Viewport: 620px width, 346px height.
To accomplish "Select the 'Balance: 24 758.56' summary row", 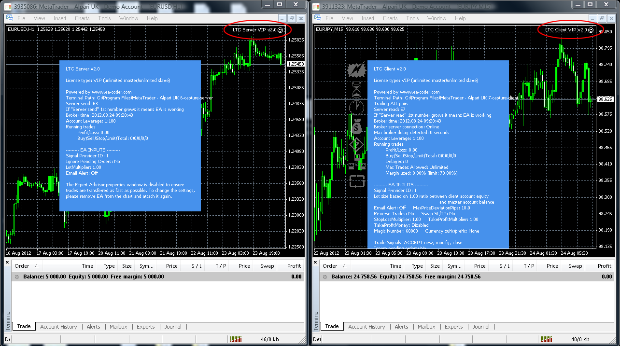I will point(467,277).
